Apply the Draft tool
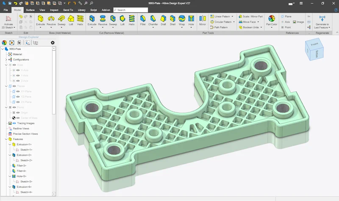 coord(164,20)
